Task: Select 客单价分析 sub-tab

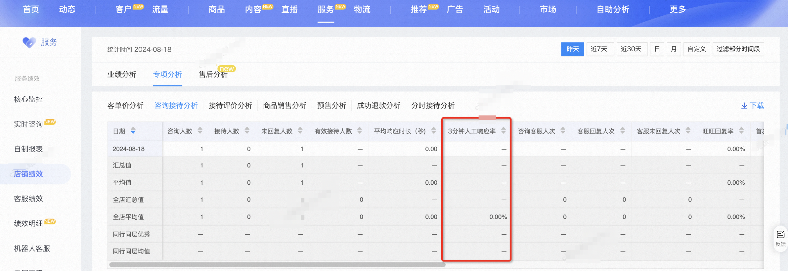Action: [125, 106]
